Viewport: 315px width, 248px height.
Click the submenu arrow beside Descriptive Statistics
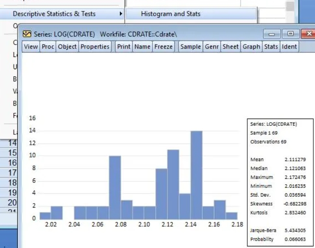click(x=120, y=14)
